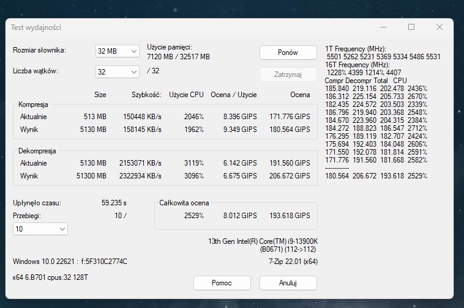Click the Ponów button to restart benchmark
Viewport: 464px width, 308px height.
[288, 53]
